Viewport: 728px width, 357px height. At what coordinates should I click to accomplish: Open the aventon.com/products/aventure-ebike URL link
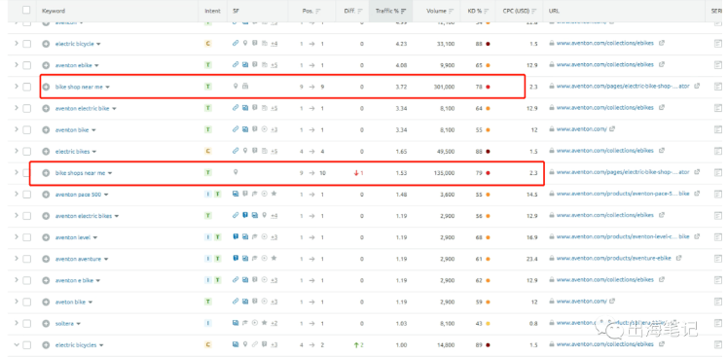[x=613, y=258]
